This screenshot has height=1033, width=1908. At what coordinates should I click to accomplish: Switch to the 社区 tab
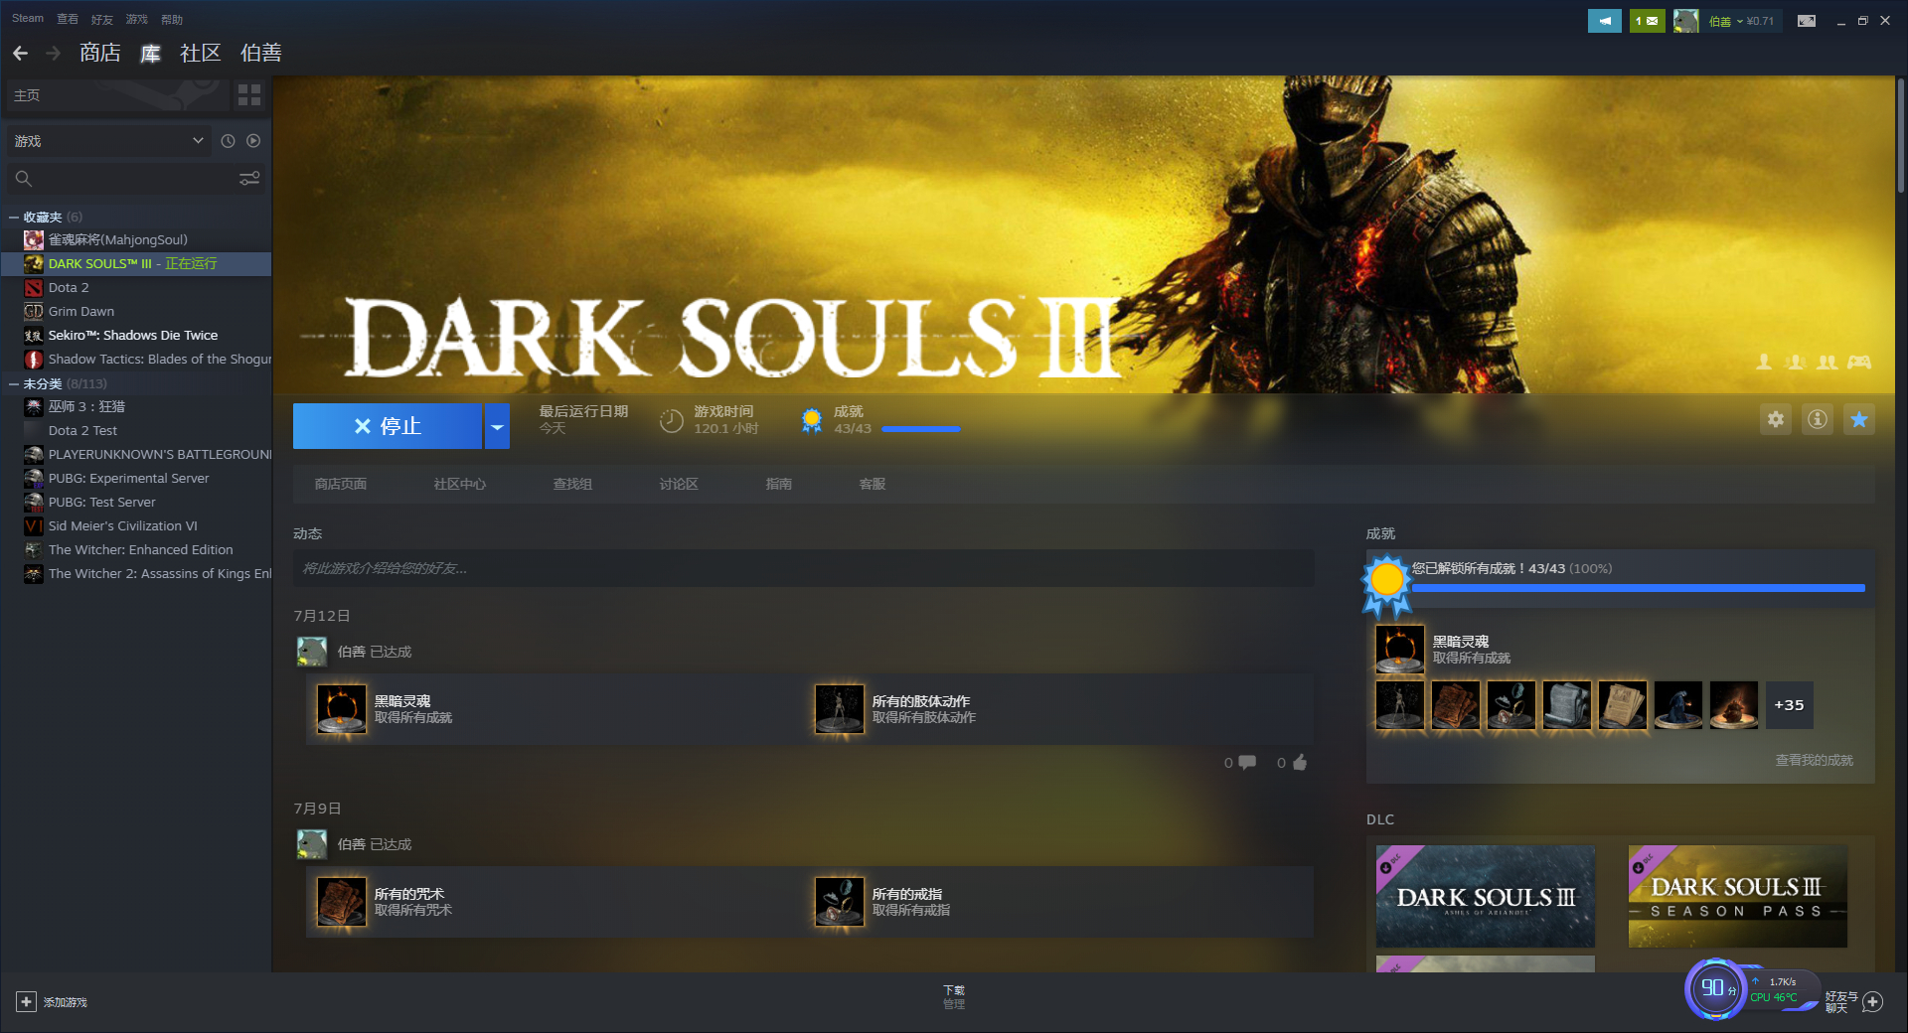pos(200,53)
